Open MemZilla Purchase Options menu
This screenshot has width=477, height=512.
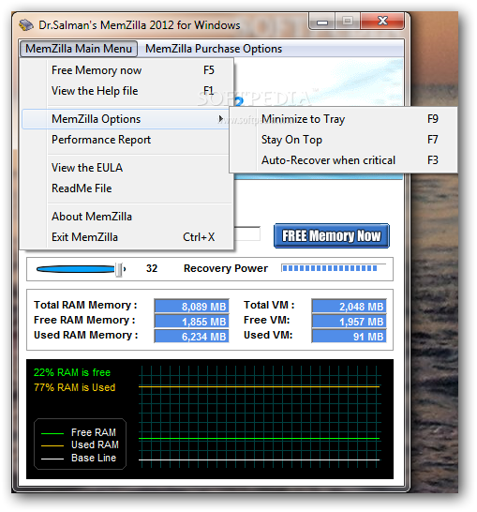pos(214,49)
